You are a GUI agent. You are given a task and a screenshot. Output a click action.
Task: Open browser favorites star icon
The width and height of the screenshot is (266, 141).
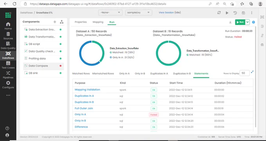242,4
